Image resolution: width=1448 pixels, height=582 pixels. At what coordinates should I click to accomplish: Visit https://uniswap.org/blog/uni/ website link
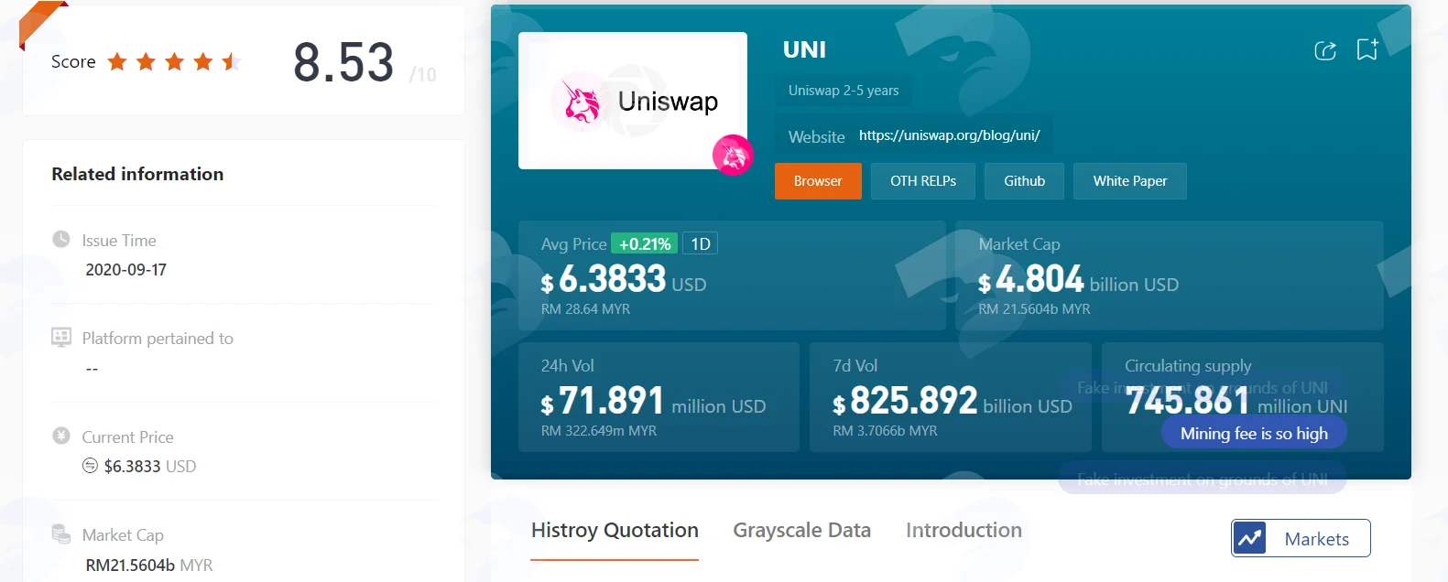pyautogui.click(x=950, y=135)
